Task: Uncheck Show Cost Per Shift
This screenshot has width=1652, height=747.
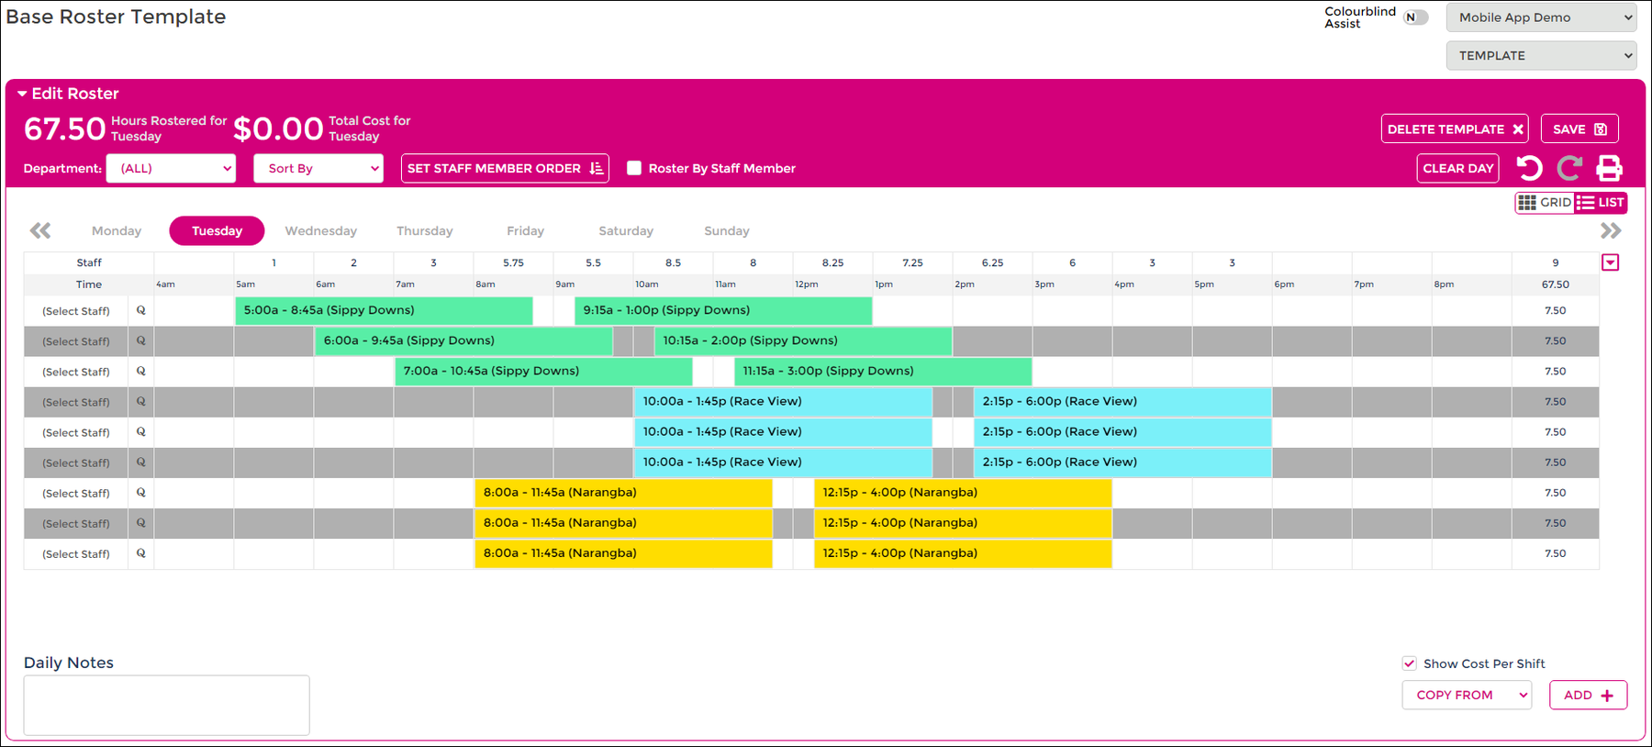Action: (1409, 663)
